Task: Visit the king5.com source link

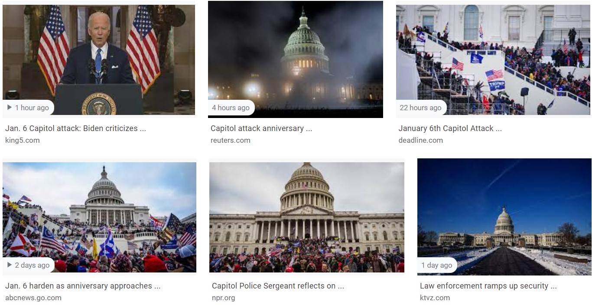Action: click(x=23, y=140)
